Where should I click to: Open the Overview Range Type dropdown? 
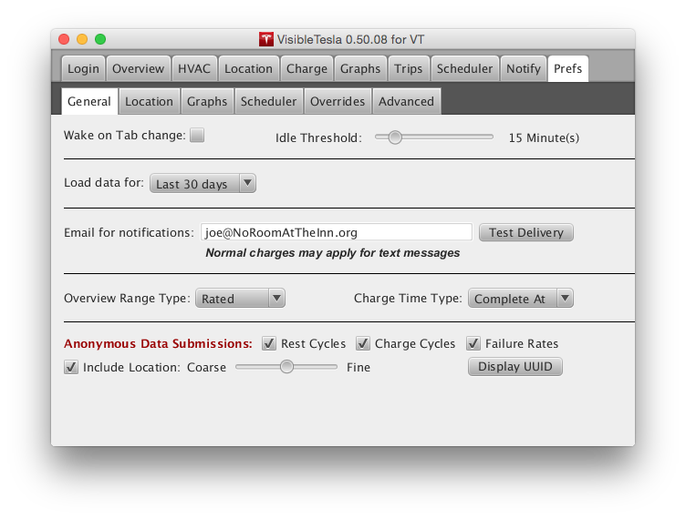pyautogui.click(x=240, y=299)
